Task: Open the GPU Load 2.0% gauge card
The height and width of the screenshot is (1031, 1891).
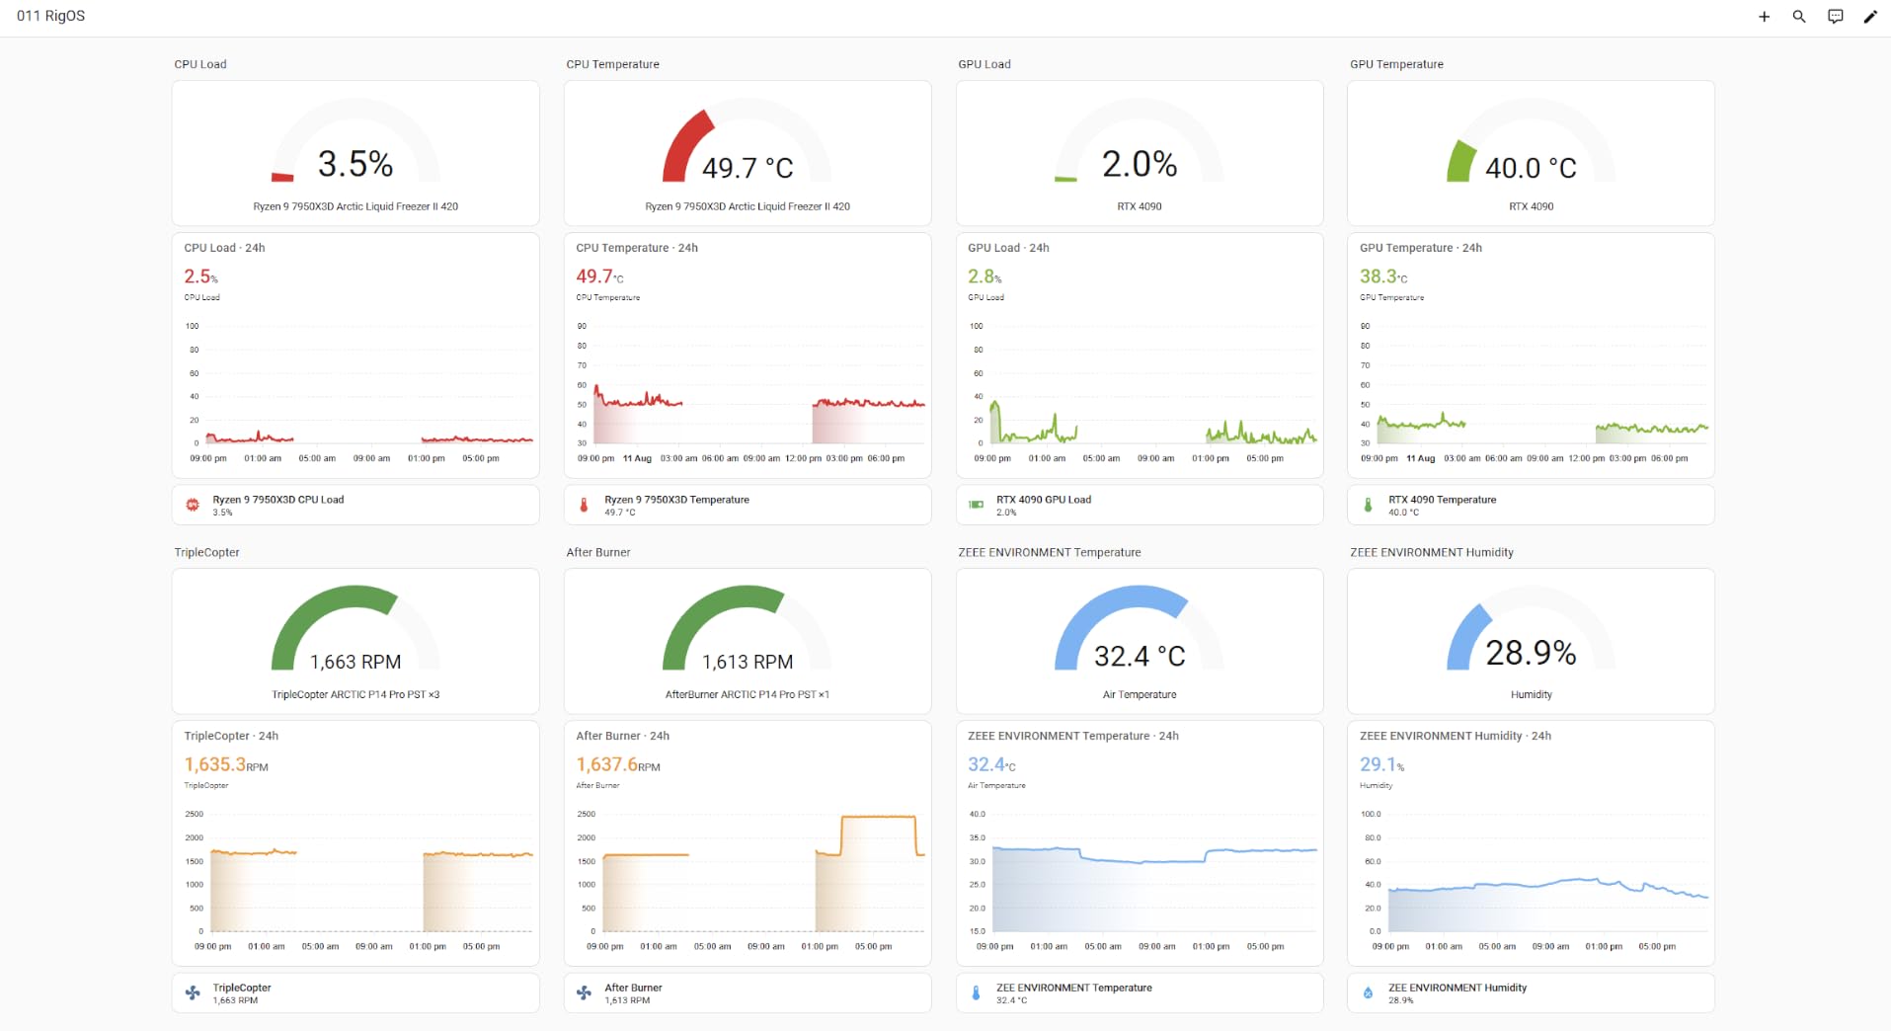Action: pos(1140,153)
